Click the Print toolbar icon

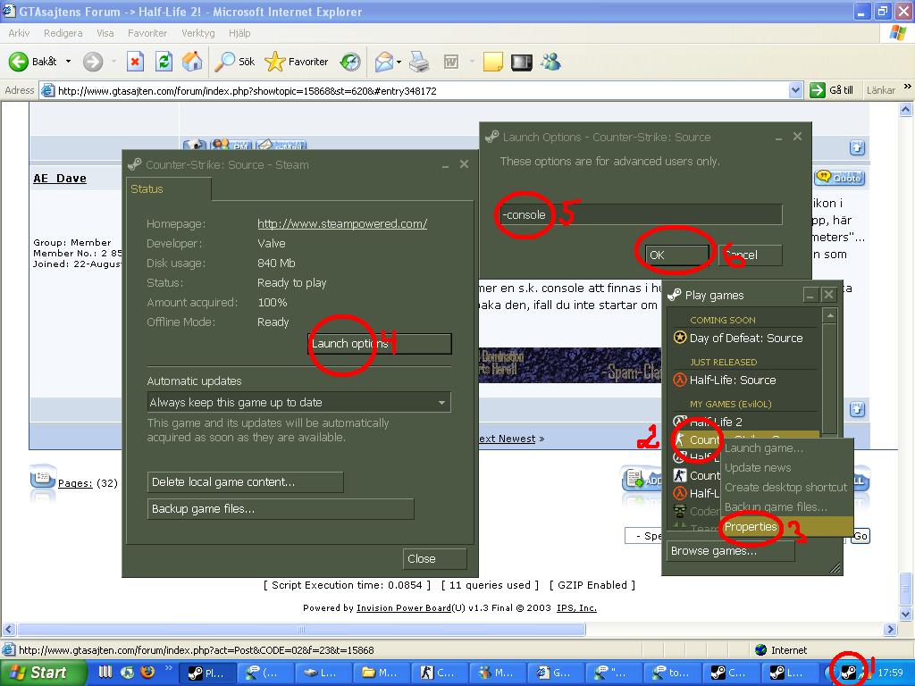pos(419,62)
